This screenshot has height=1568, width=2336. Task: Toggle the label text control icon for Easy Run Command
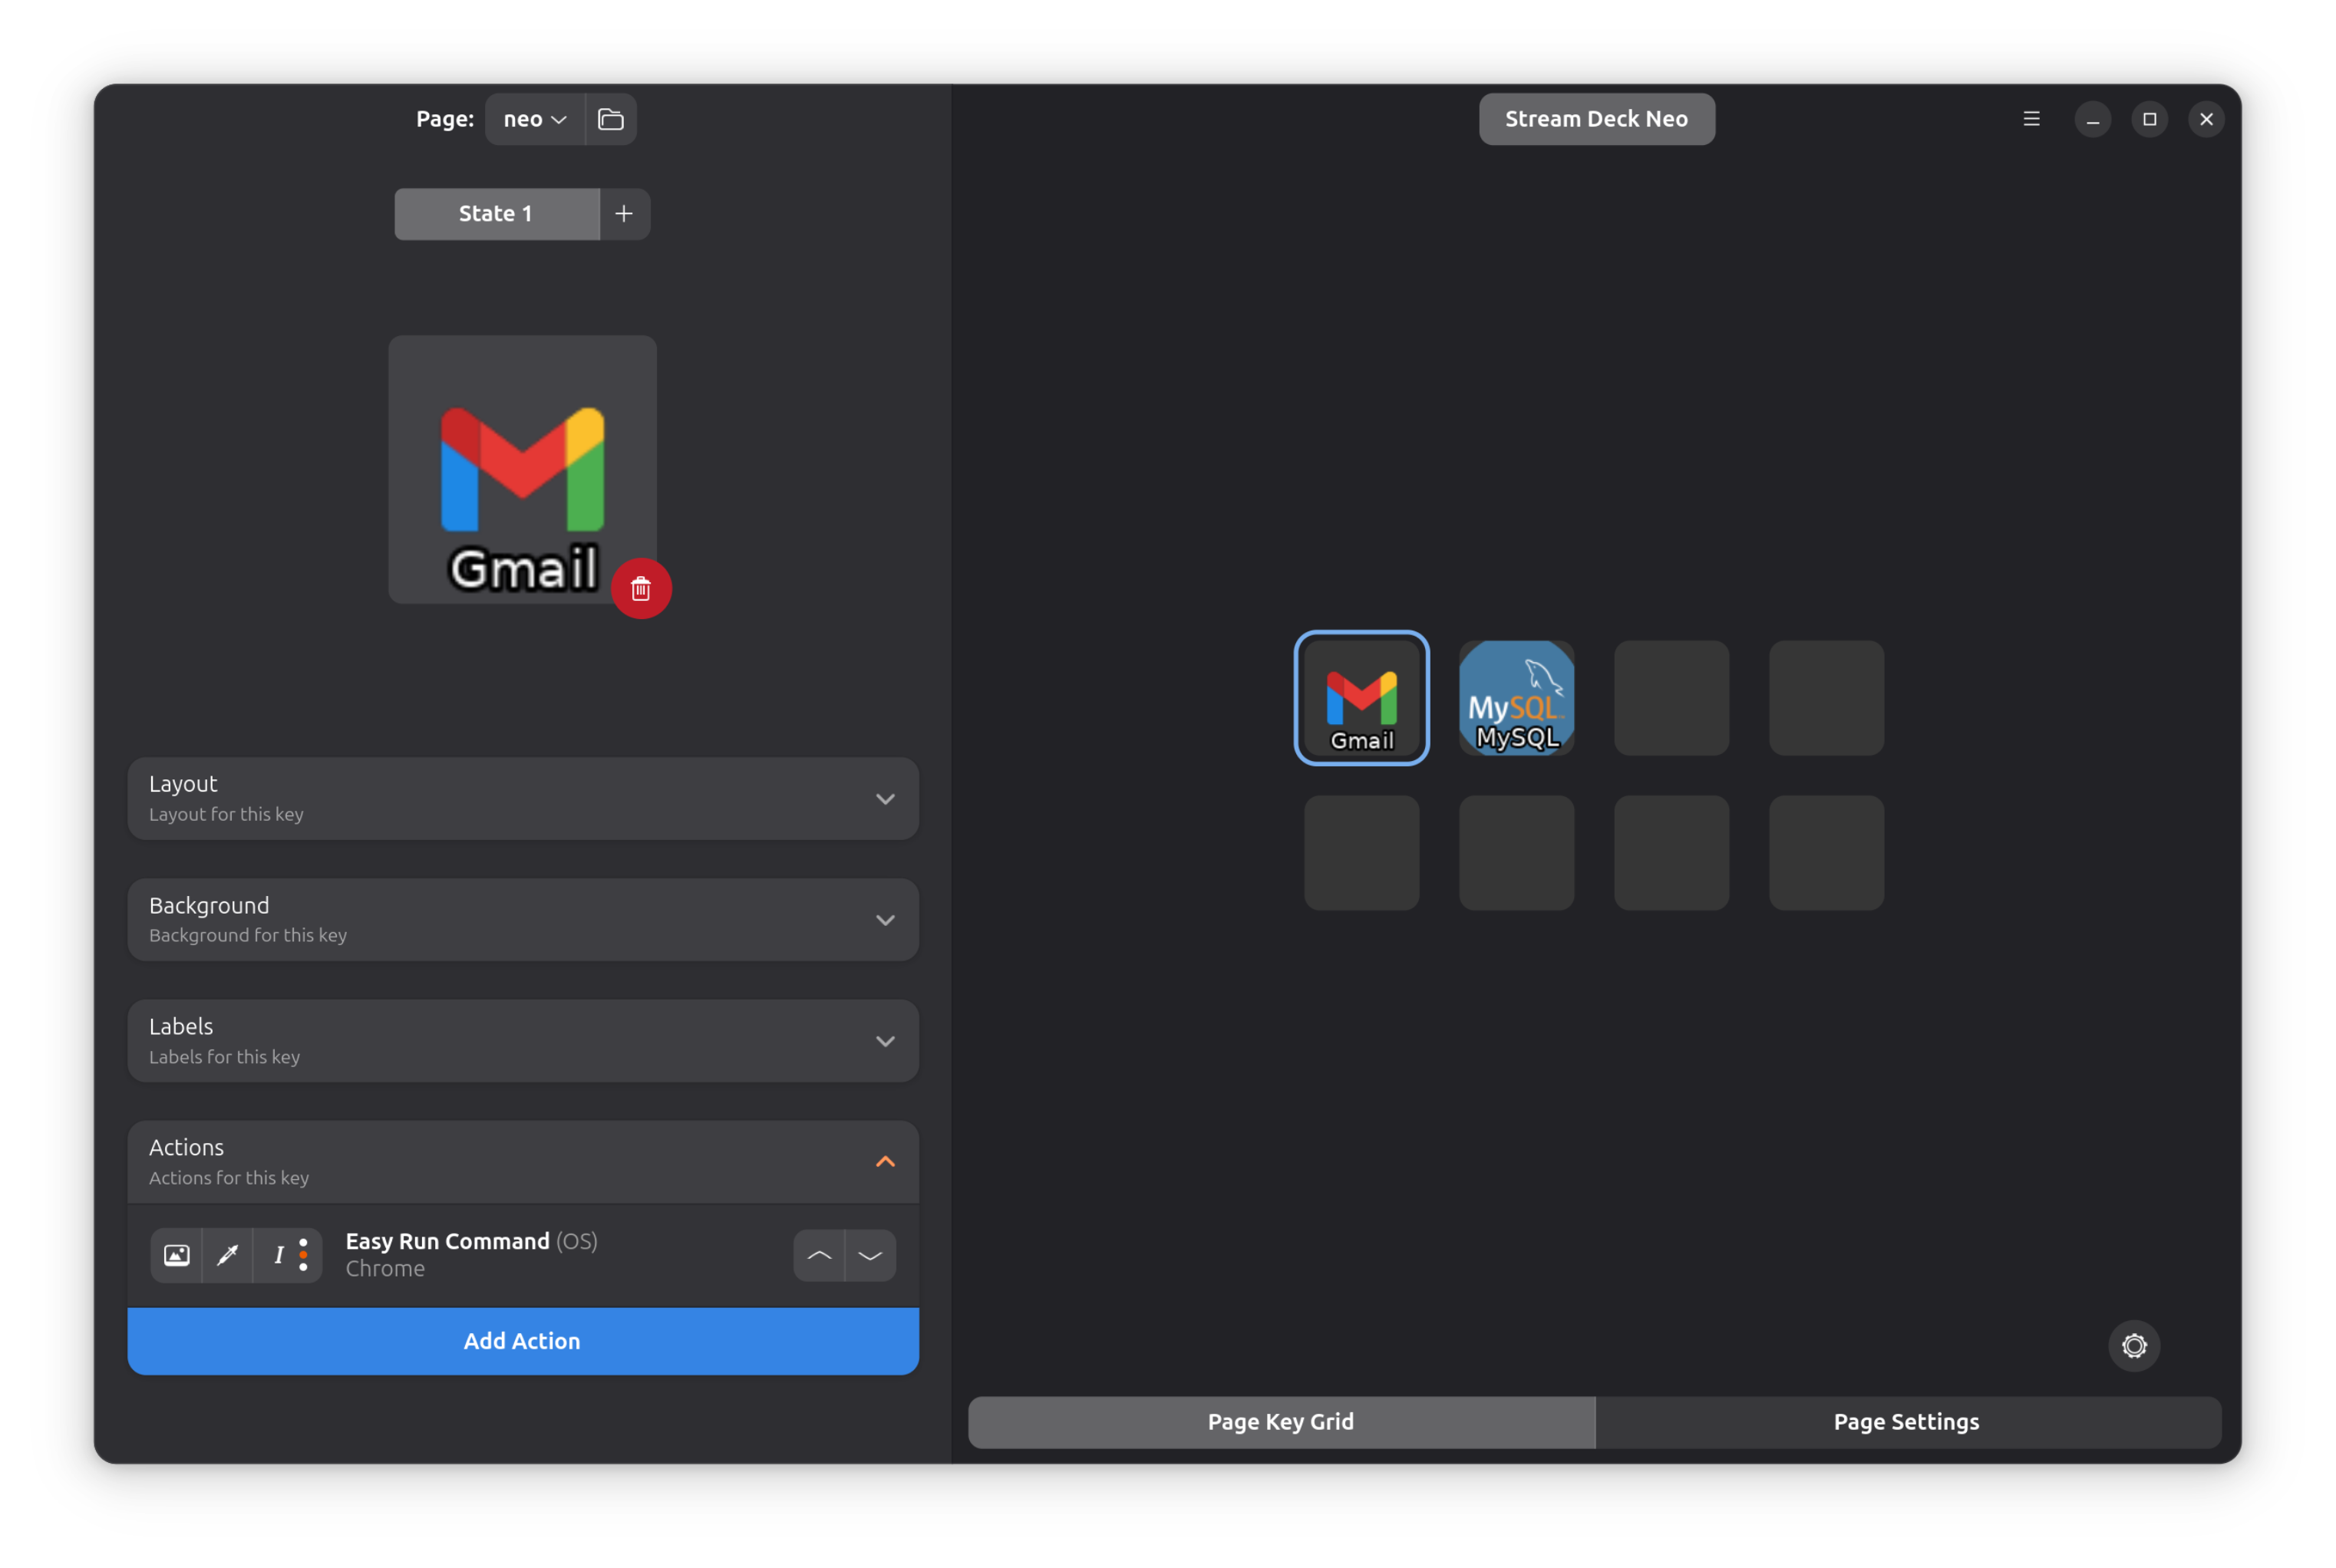[x=288, y=1256]
